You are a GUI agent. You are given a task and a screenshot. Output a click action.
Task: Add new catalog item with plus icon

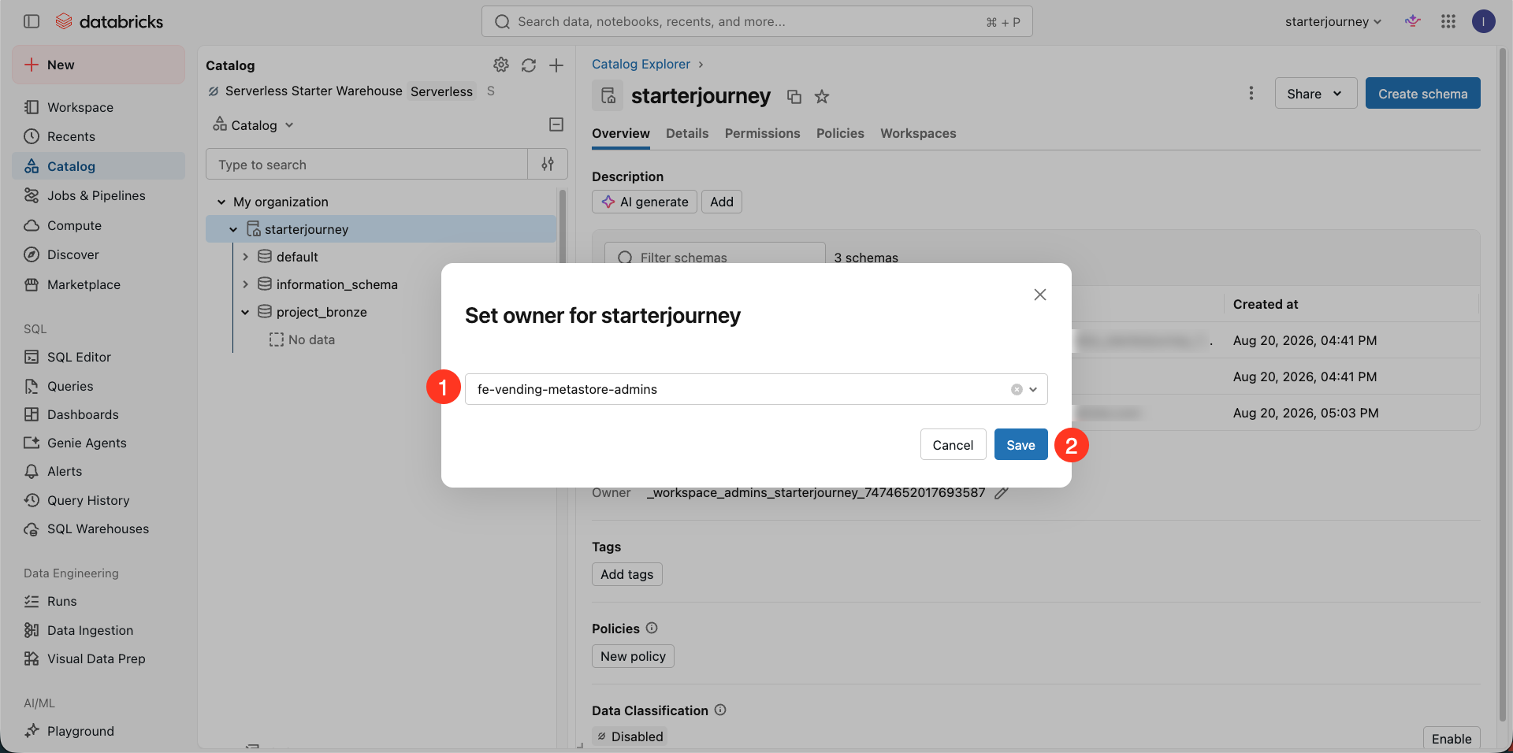pos(556,65)
